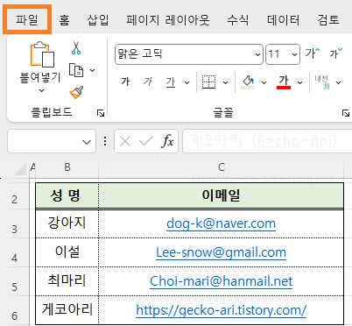
Task: Apply the fill color bucket
Action: pyautogui.click(x=248, y=82)
